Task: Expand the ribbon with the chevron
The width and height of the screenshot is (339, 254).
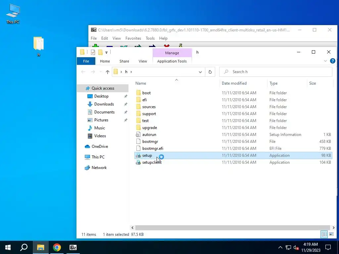Action: (325, 61)
